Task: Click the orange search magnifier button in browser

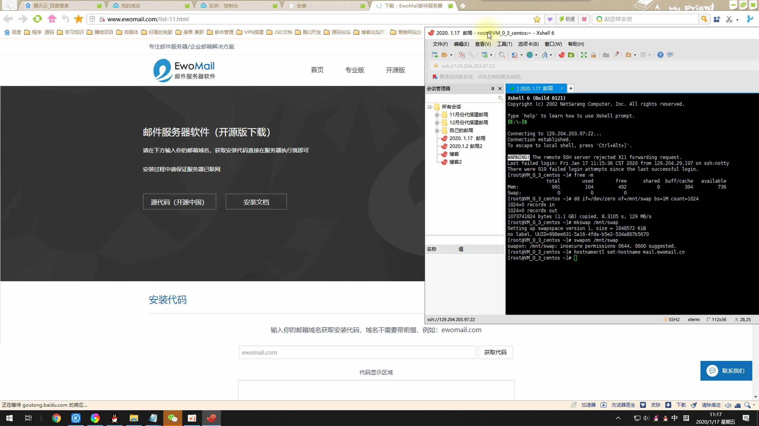Action: [704, 19]
